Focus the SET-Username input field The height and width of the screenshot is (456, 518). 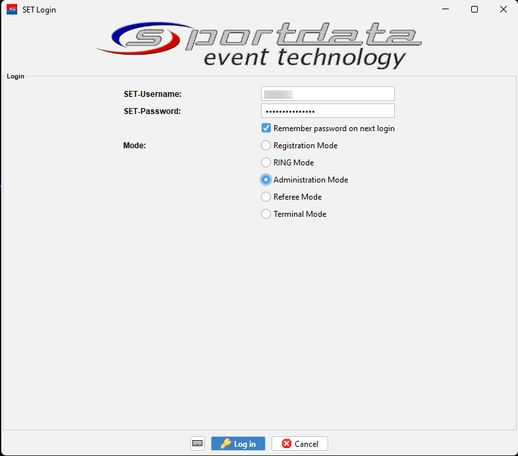pos(328,94)
